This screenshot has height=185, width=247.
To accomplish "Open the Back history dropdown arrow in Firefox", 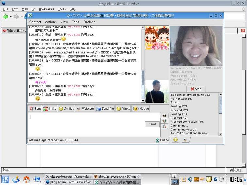I will (x=11, y=17).
